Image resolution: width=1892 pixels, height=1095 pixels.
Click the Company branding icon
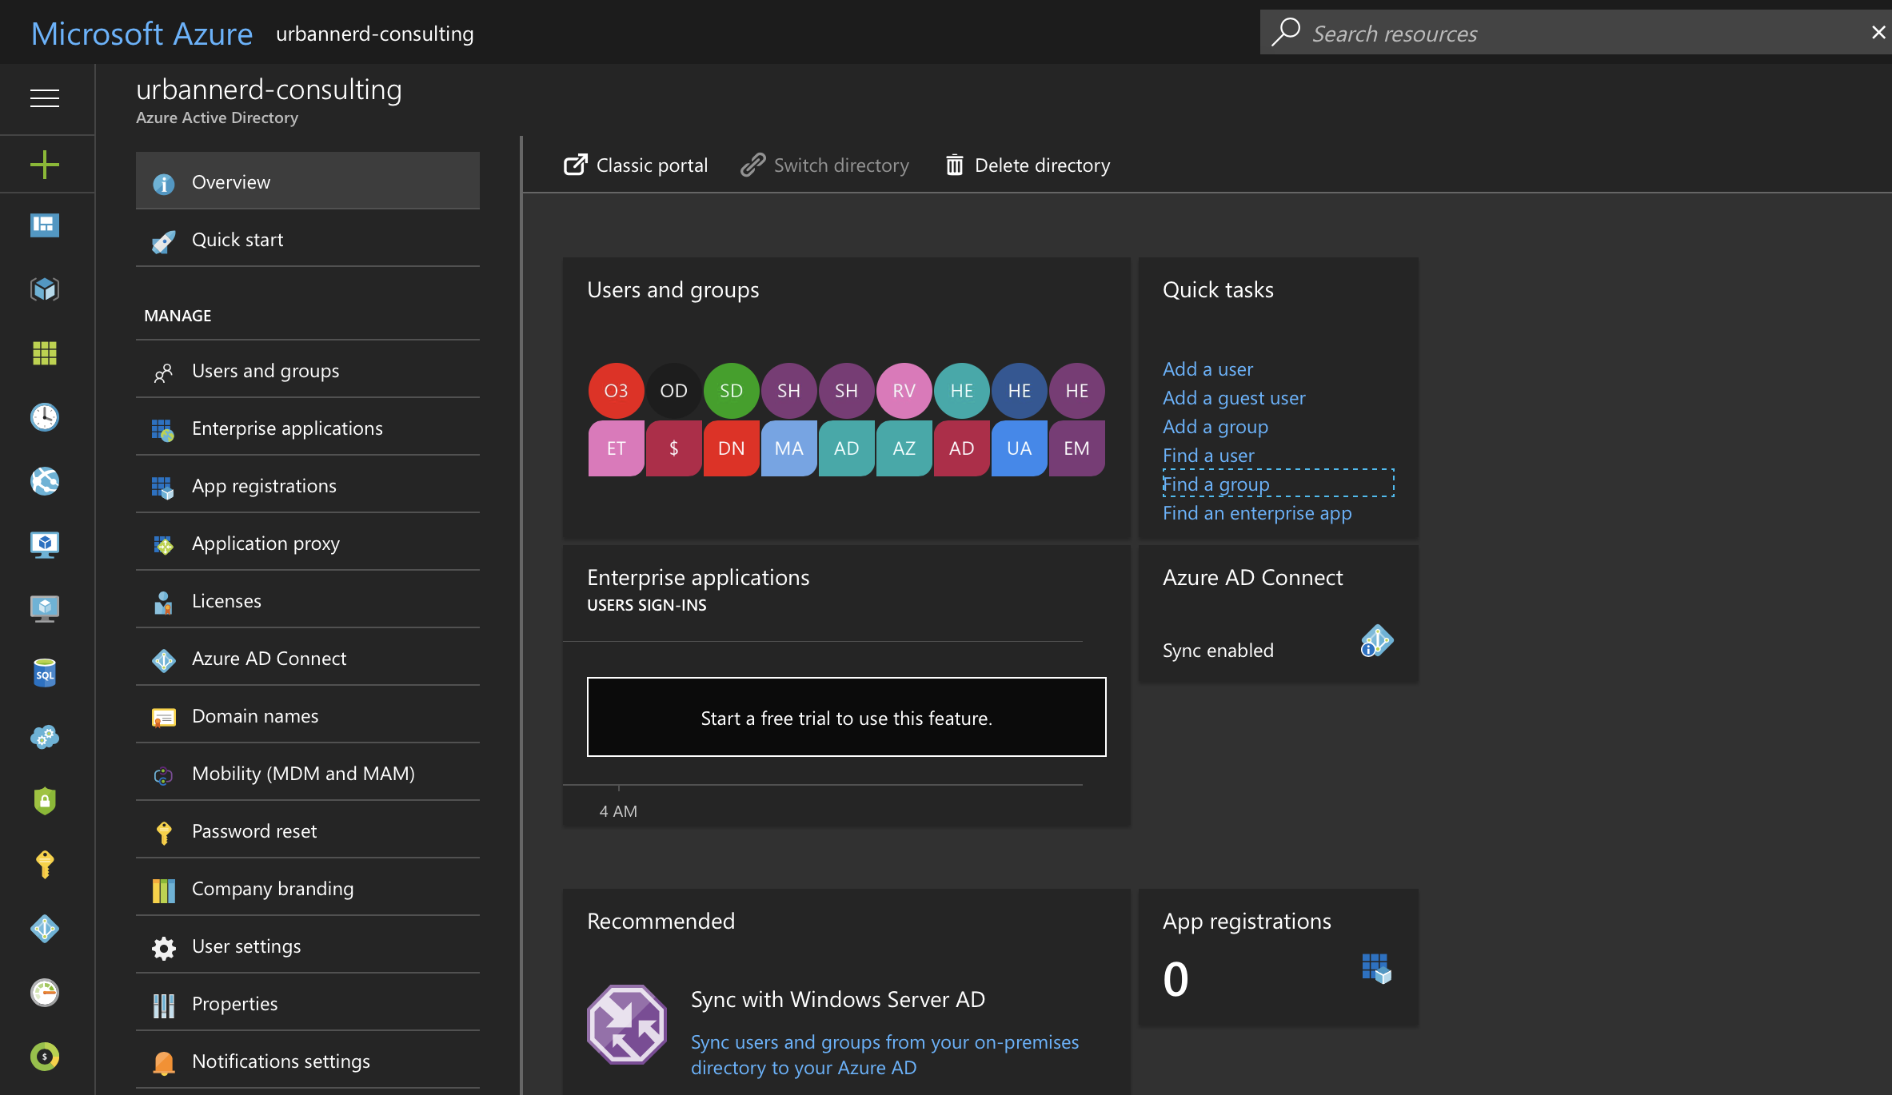click(x=162, y=888)
